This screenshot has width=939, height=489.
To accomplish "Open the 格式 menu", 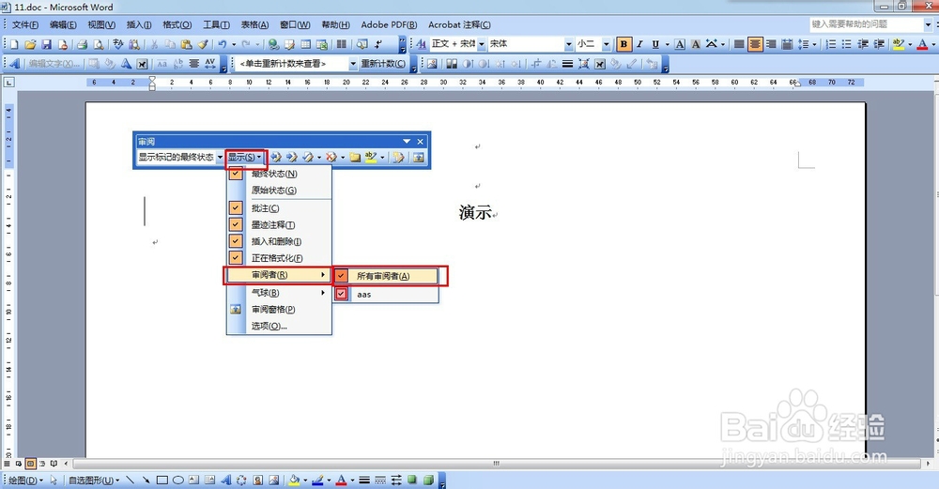I will click(x=177, y=24).
